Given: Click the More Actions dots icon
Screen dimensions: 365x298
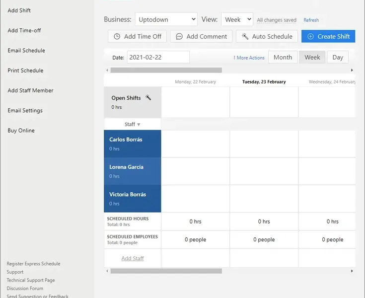Looking at the screenshot, I should [234, 58].
